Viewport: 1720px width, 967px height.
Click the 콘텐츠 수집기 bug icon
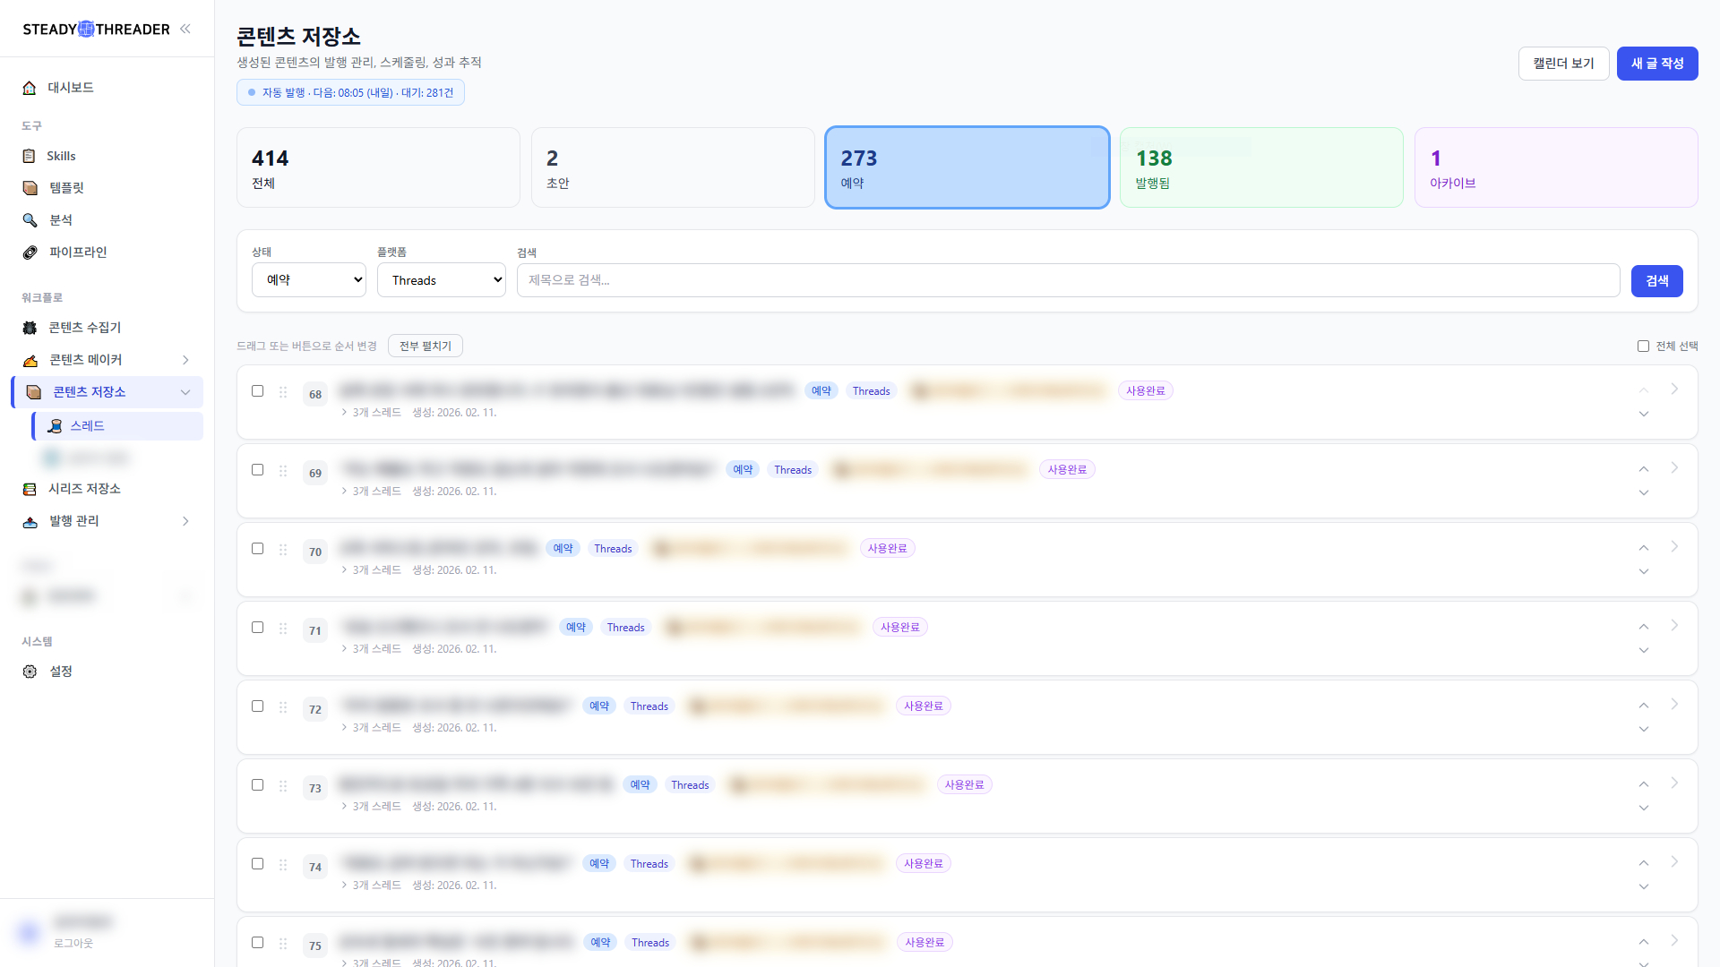click(30, 328)
